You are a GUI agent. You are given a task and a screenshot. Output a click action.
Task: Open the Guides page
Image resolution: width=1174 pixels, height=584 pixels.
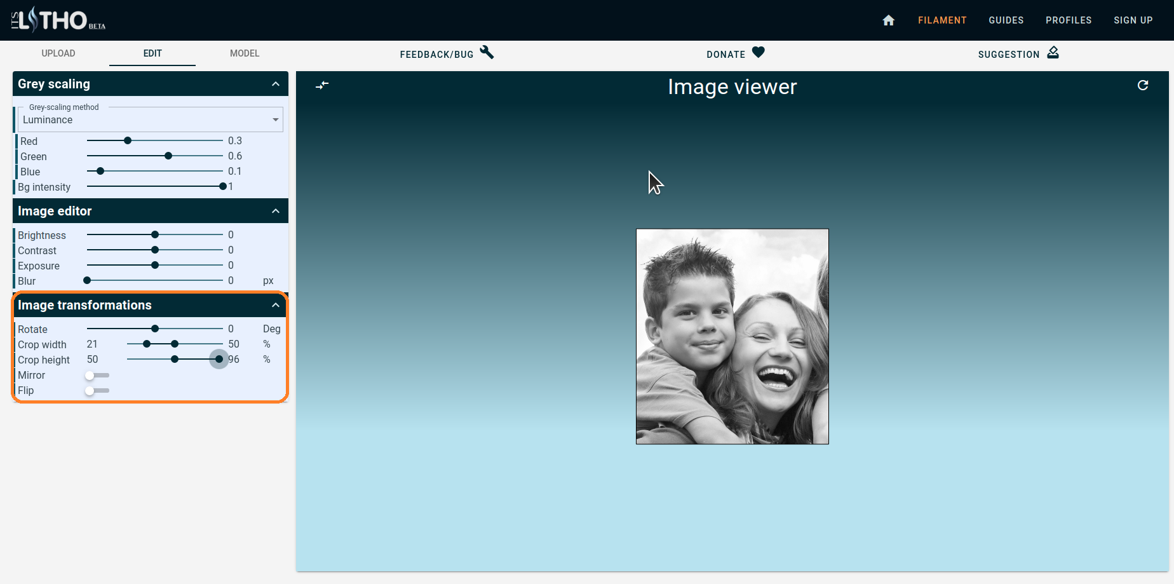click(1006, 20)
